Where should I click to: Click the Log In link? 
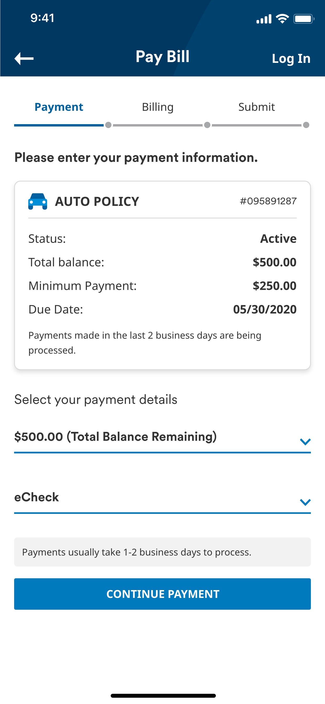(291, 58)
